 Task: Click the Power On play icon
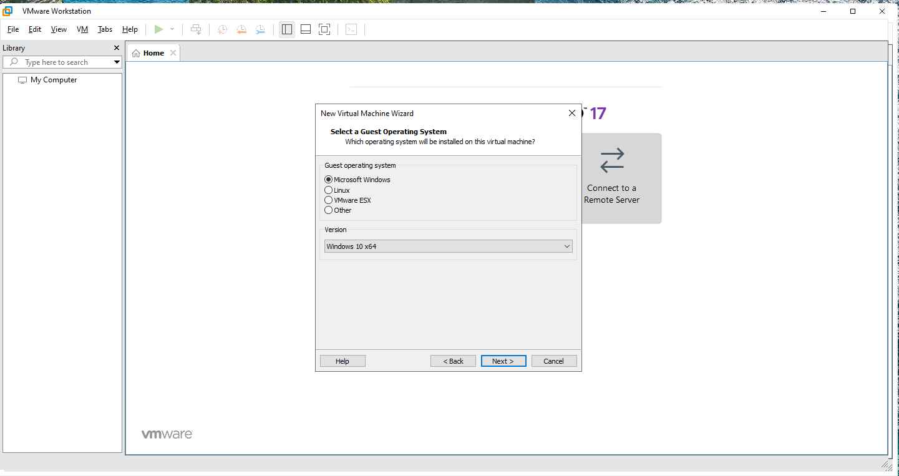[x=158, y=29]
